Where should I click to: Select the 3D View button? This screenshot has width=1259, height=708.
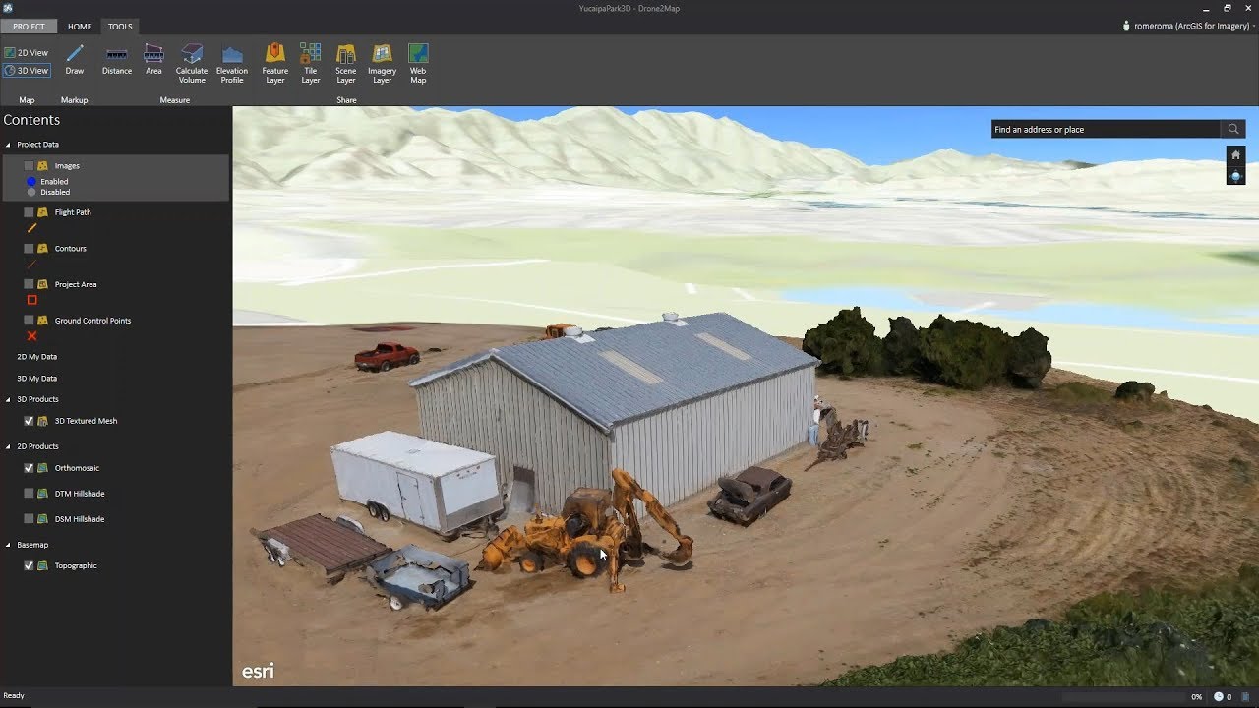[x=27, y=71]
